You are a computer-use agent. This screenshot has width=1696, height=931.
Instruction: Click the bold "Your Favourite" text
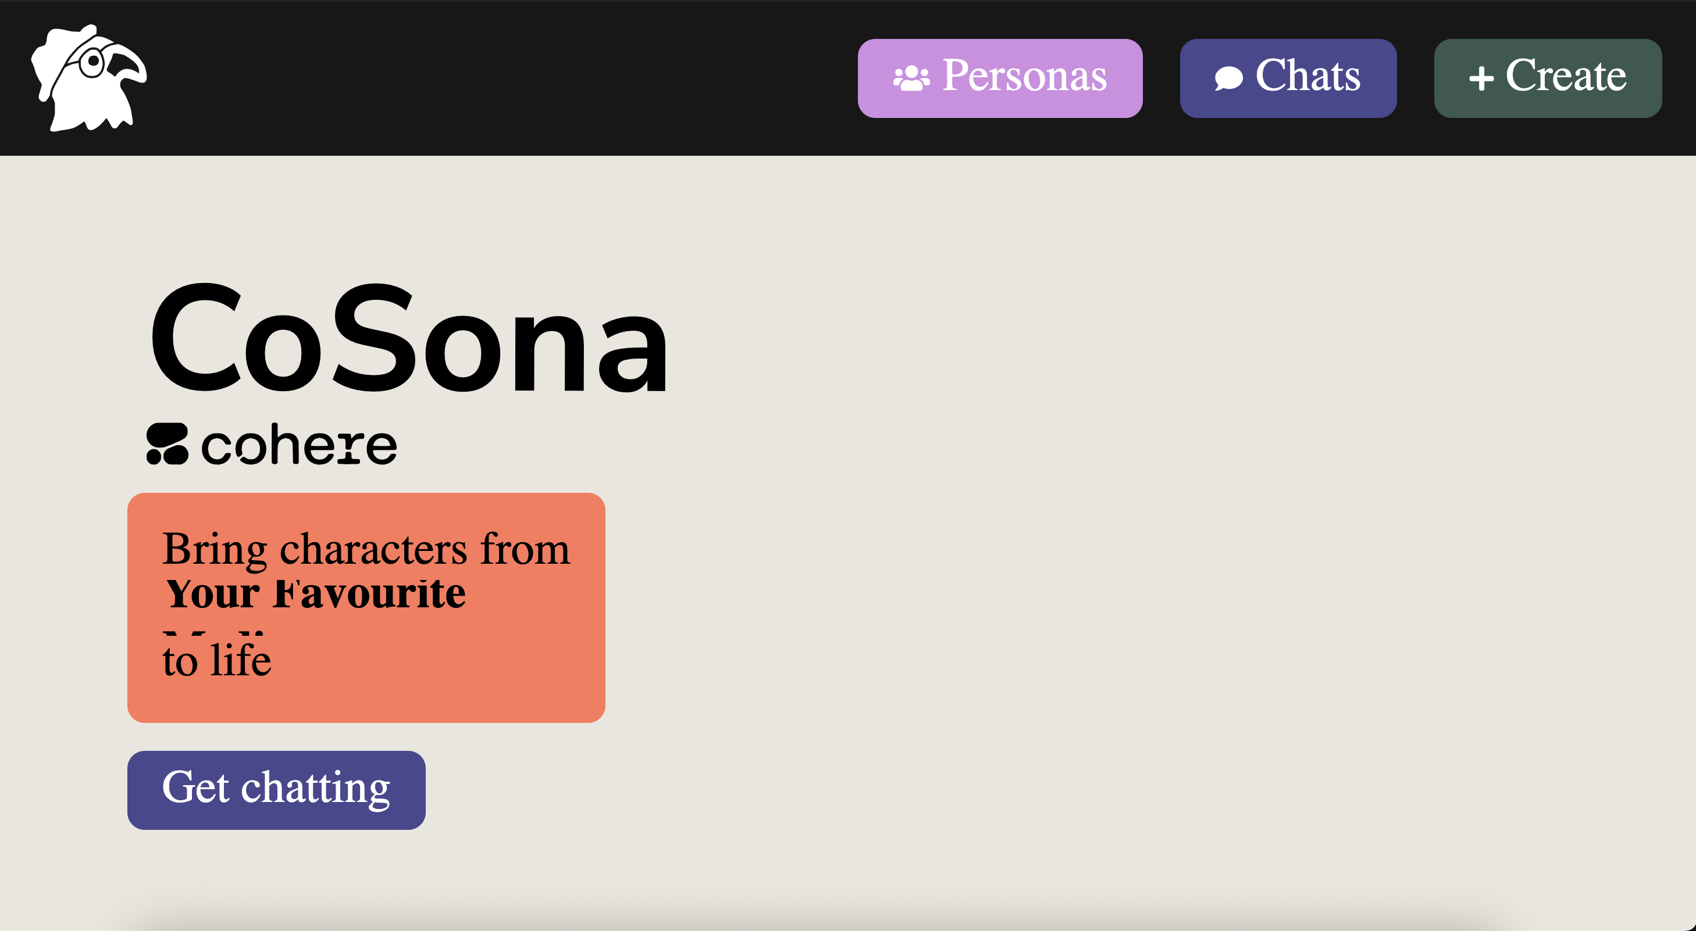[316, 593]
